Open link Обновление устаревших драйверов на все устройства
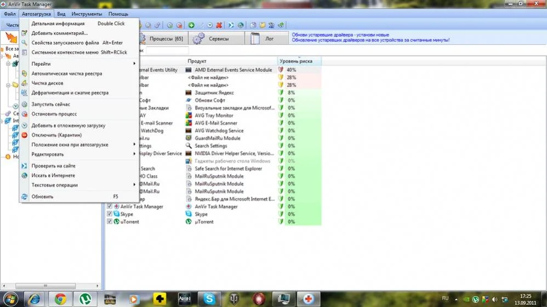The width and height of the screenshot is (547, 307). (371, 40)
